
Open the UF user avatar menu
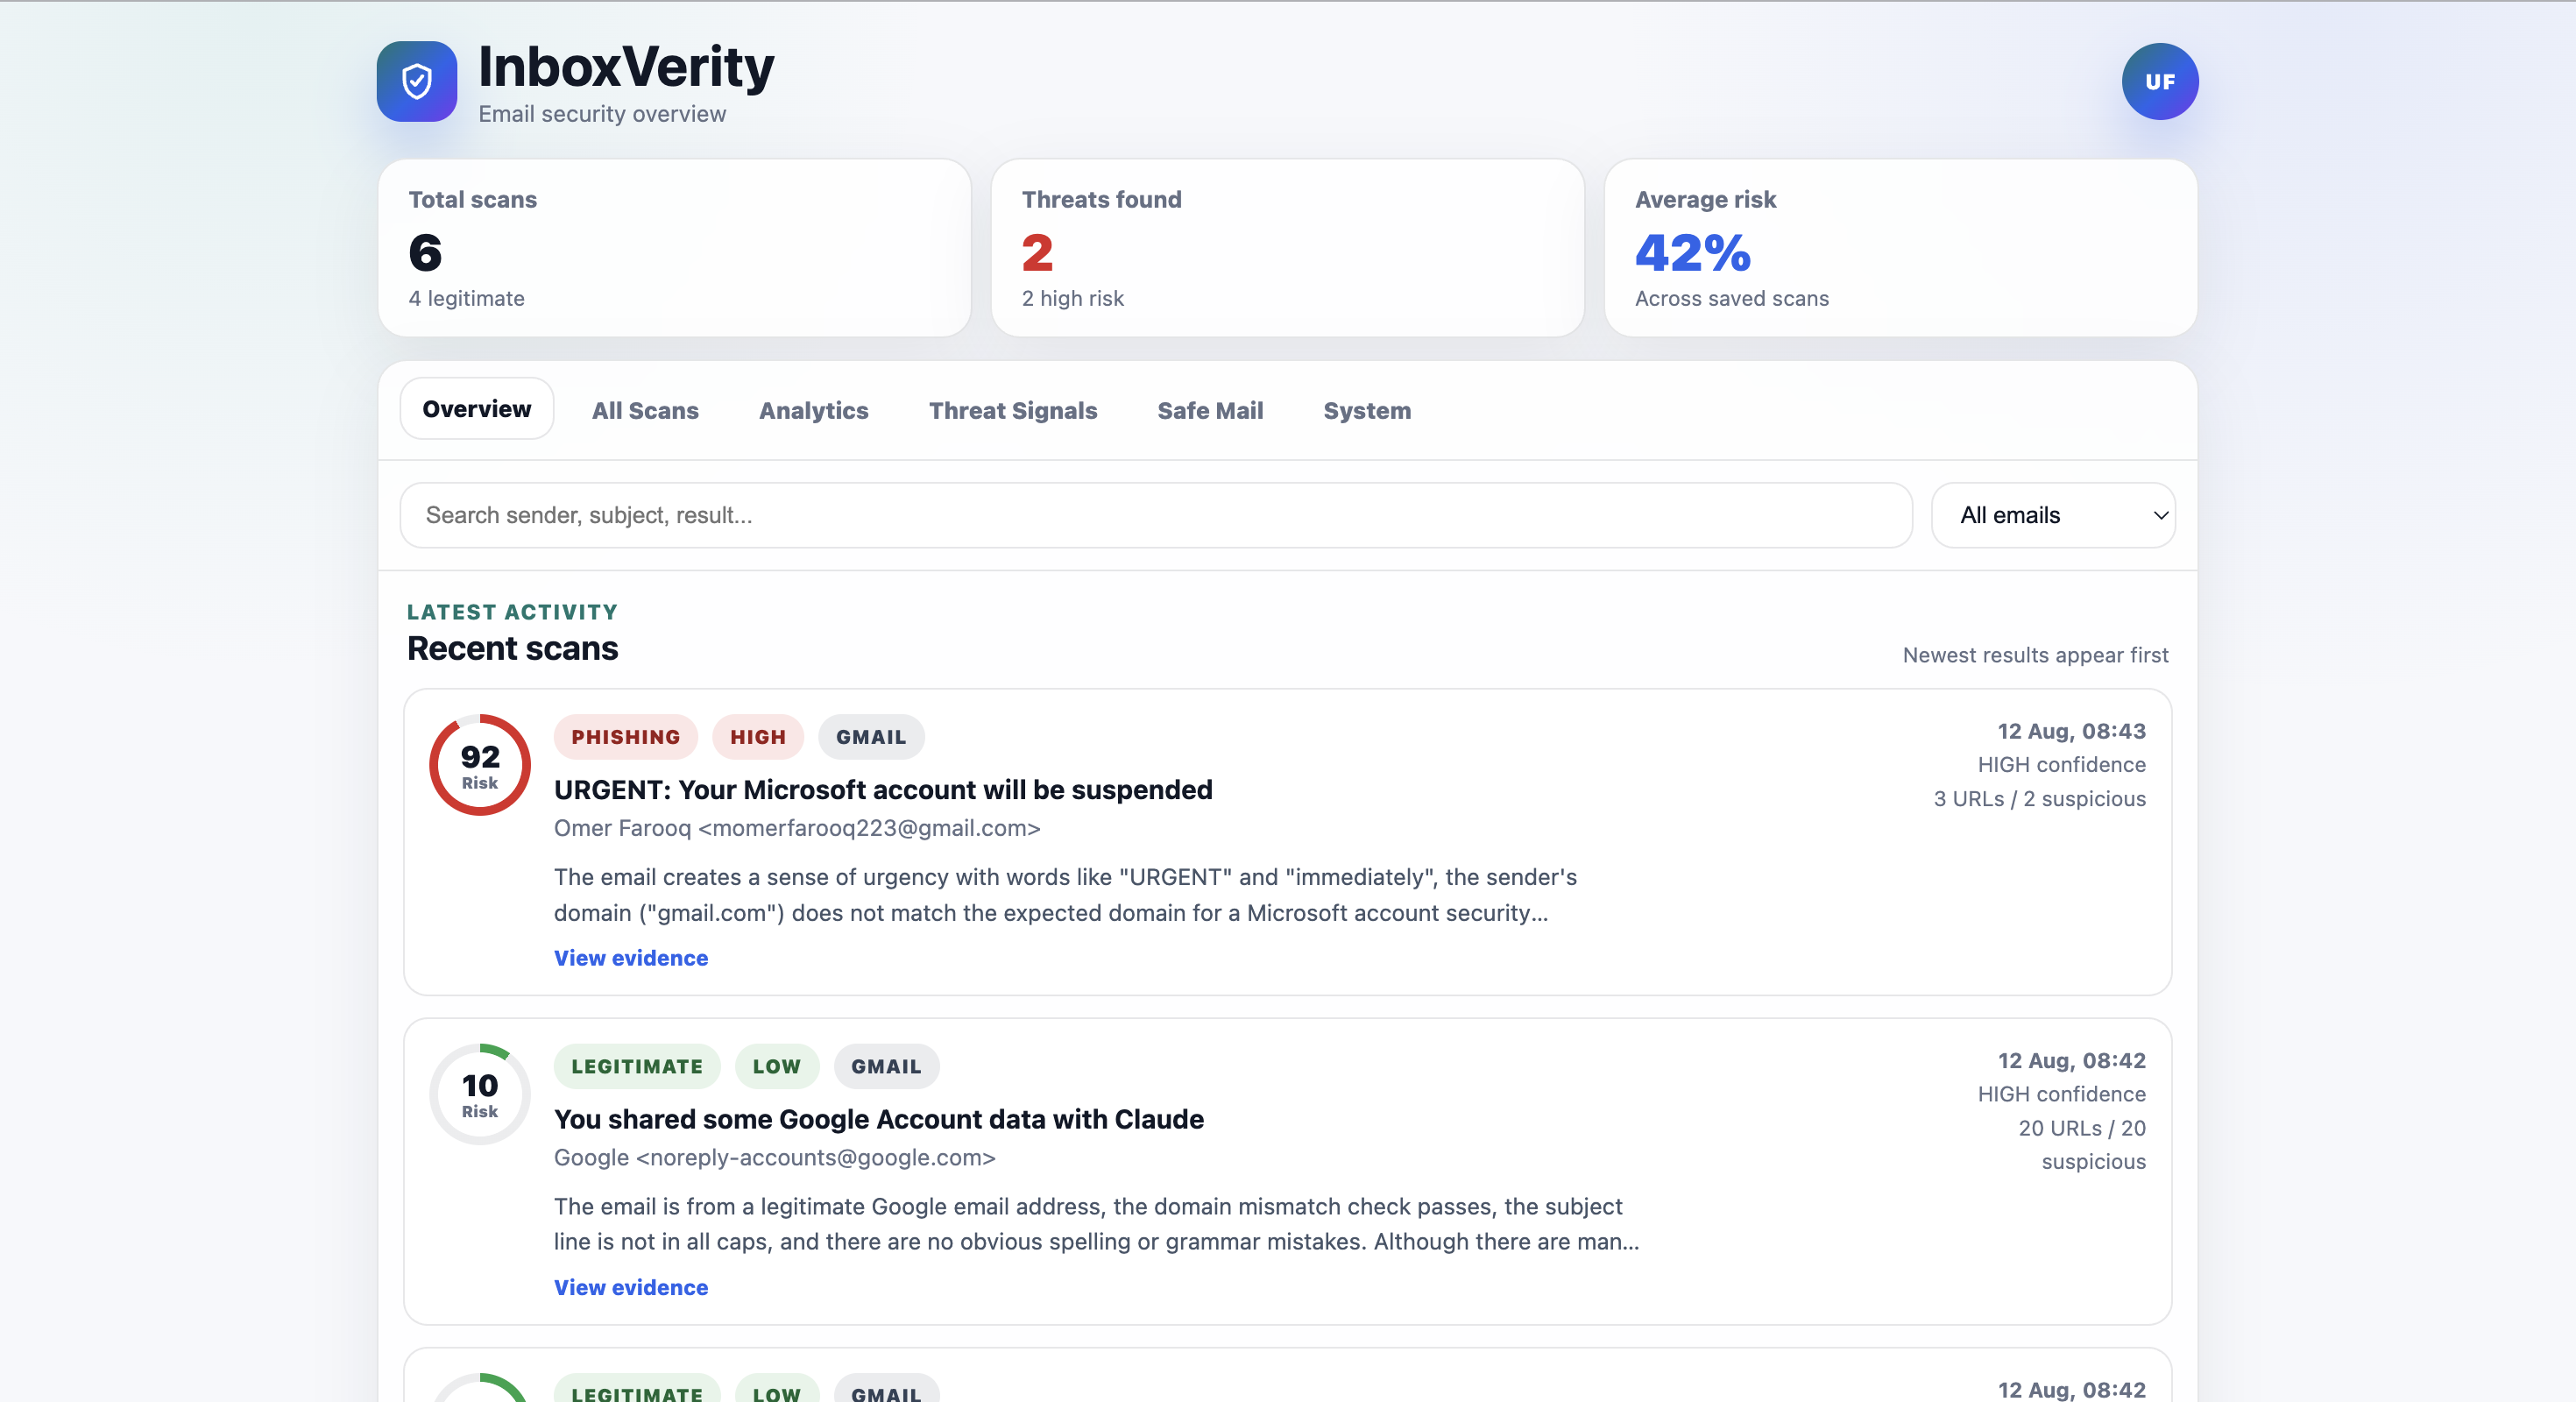pos(2160,81)
